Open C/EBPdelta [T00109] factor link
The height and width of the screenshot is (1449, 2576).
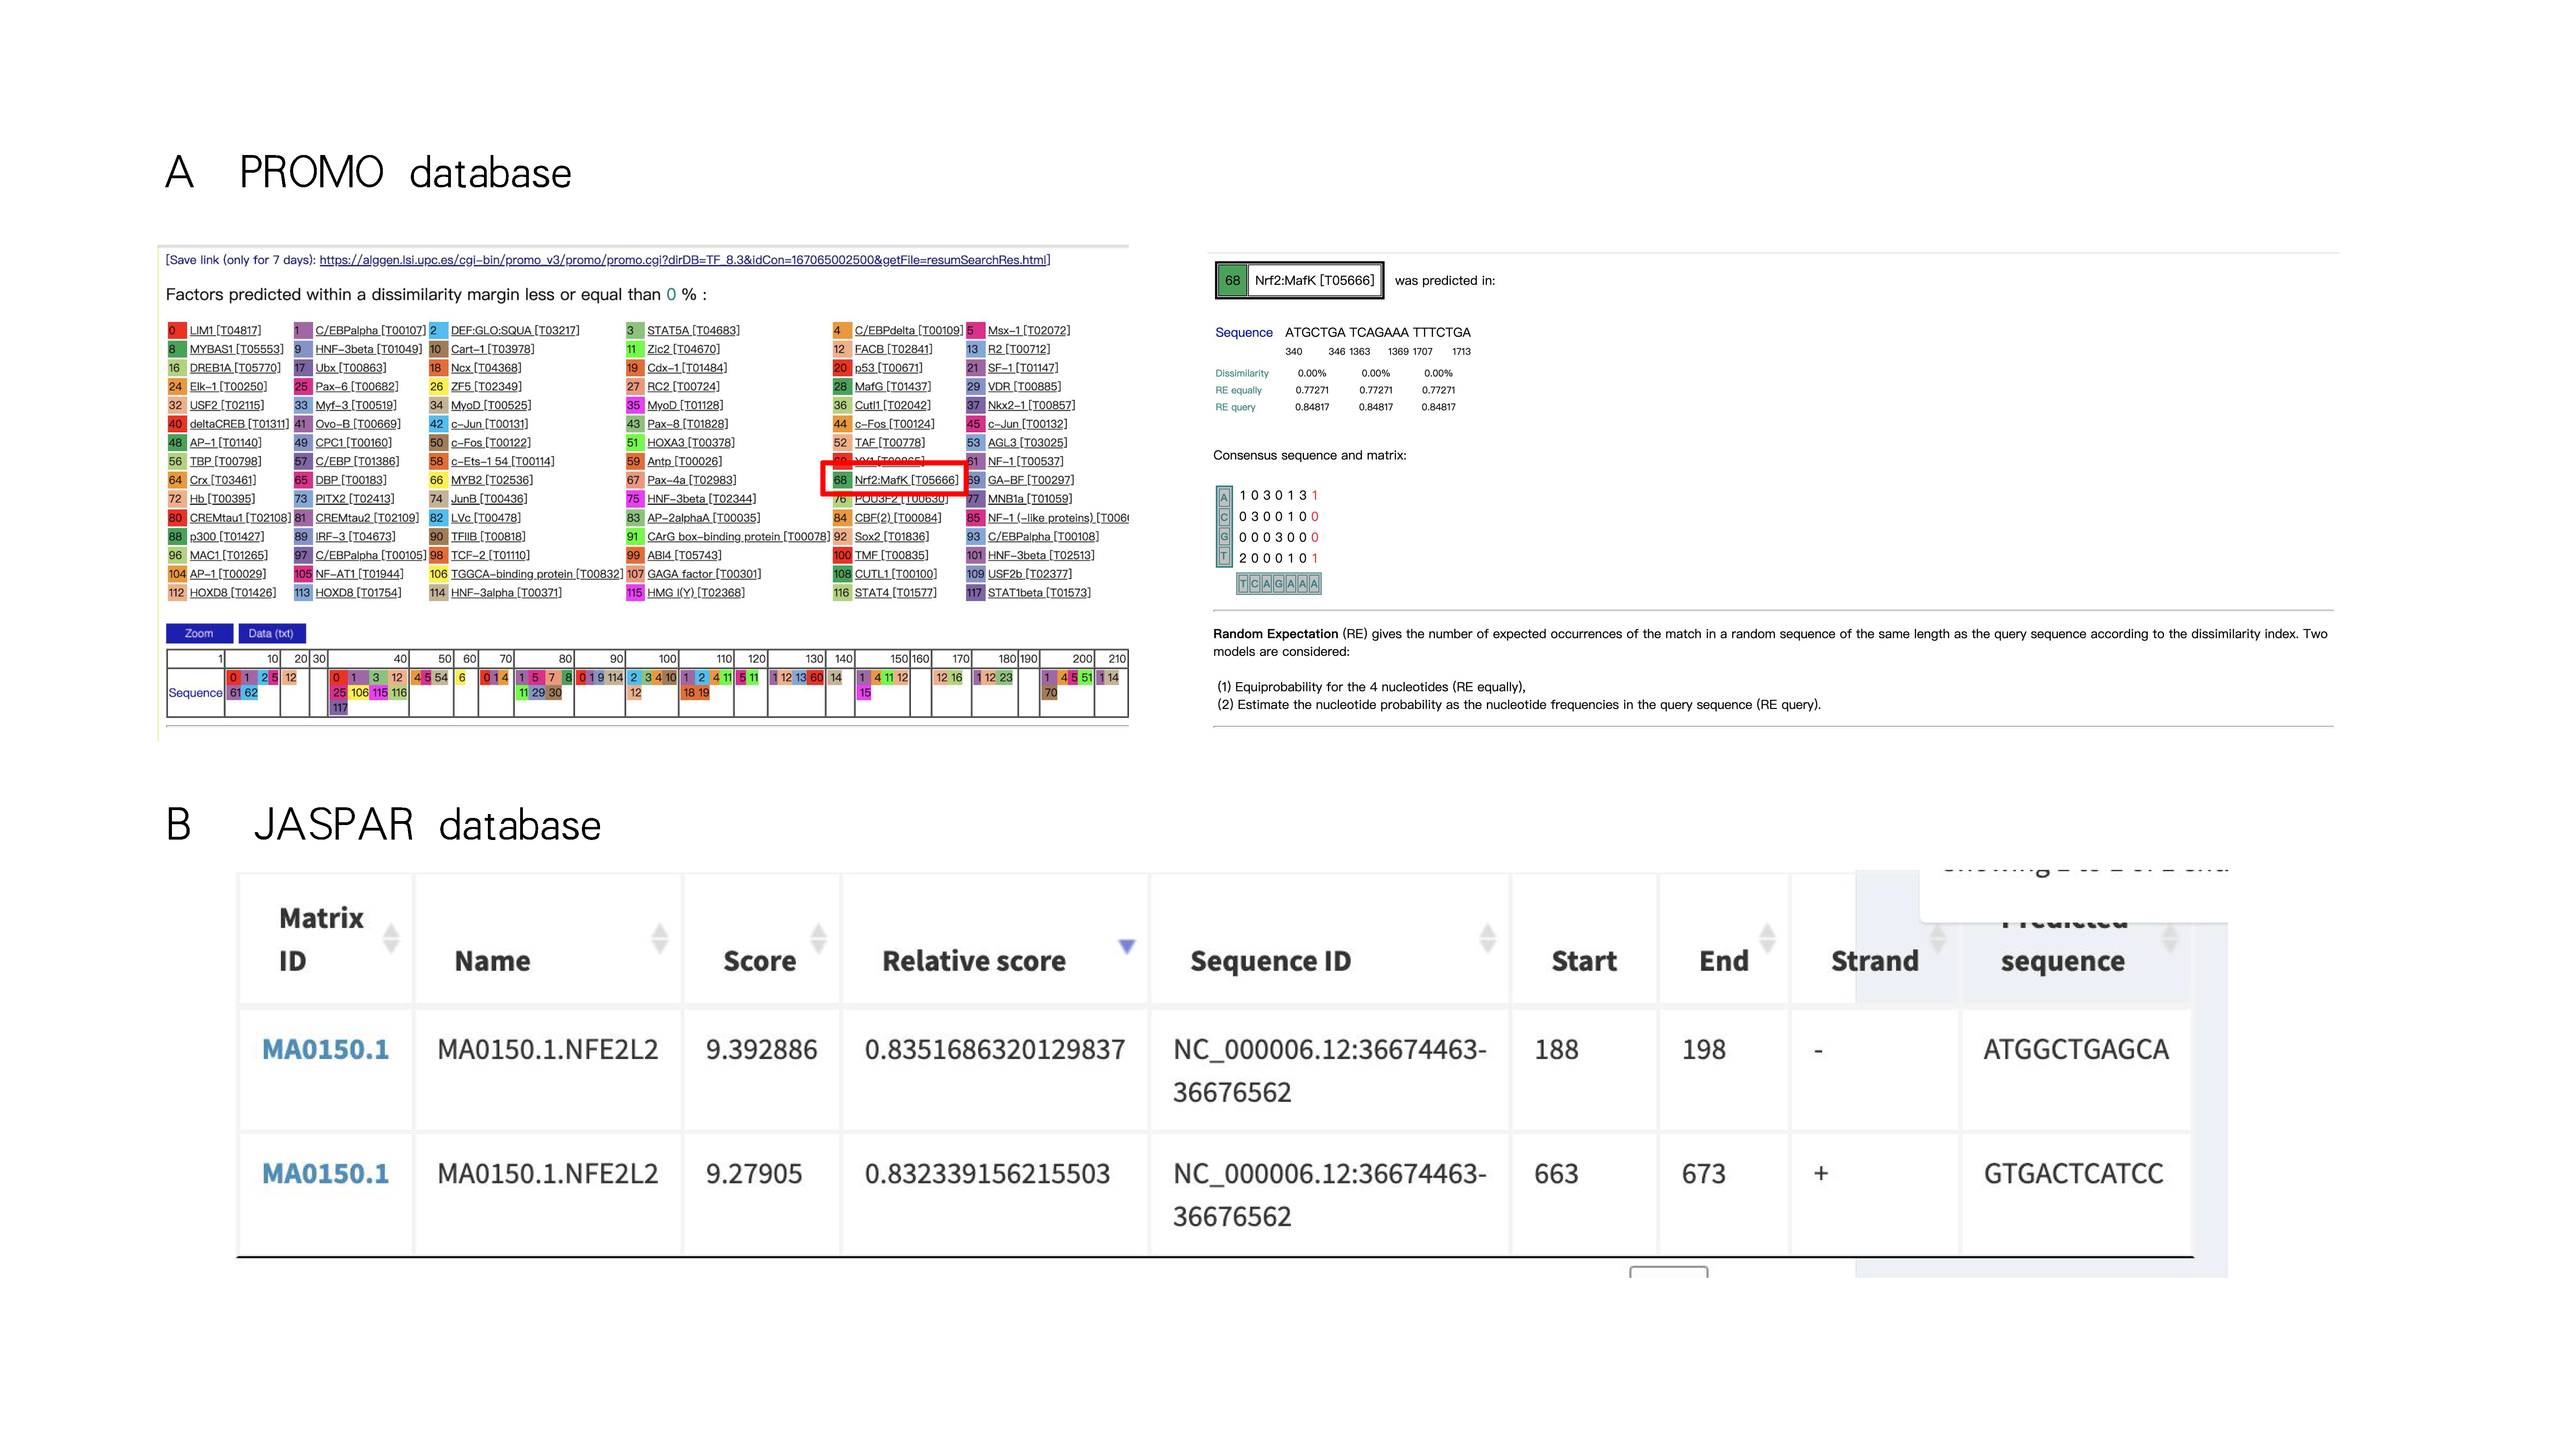tap(909, 330)
